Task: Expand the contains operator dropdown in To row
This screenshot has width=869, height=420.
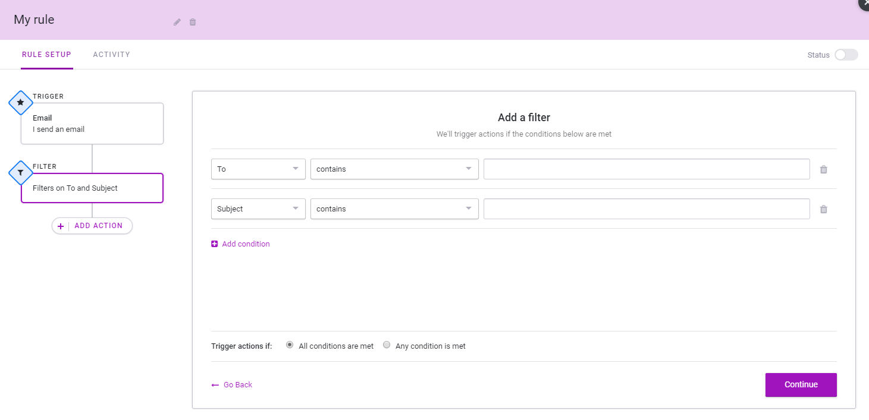Action: 394,169
